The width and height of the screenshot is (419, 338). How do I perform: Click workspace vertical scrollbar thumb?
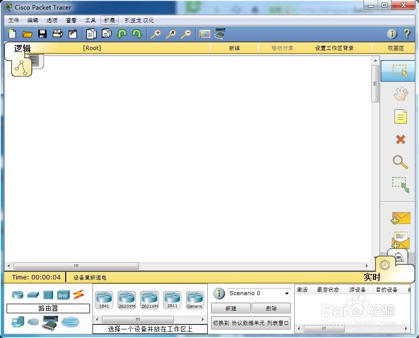(375, 84)
